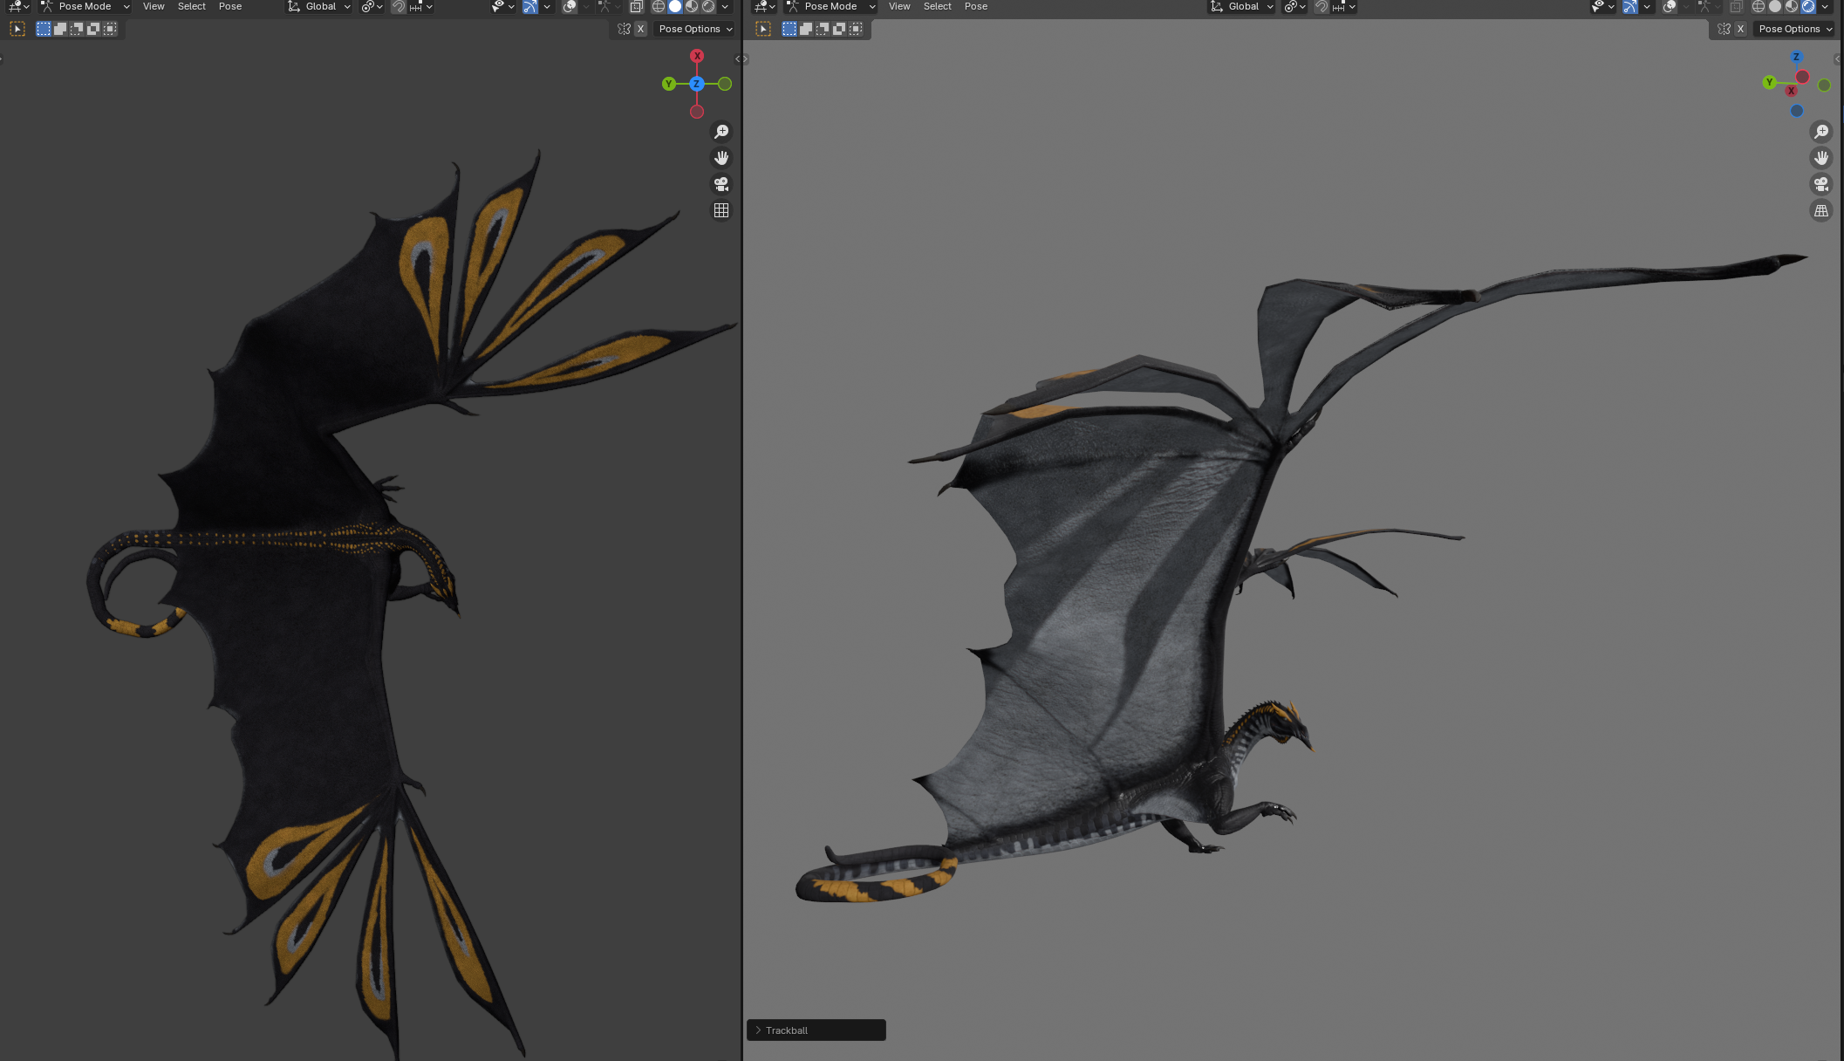The height and width of the screenshot is (1061, 1844).
Task: Open the Pose menu in right viewport
Action: (976, 7)
